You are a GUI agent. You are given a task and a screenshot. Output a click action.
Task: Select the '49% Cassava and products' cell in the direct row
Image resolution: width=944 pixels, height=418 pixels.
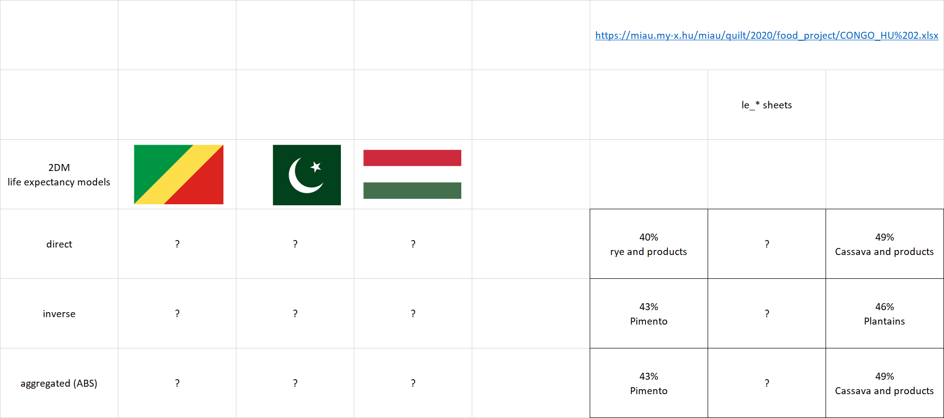click(x=884, y=244)
